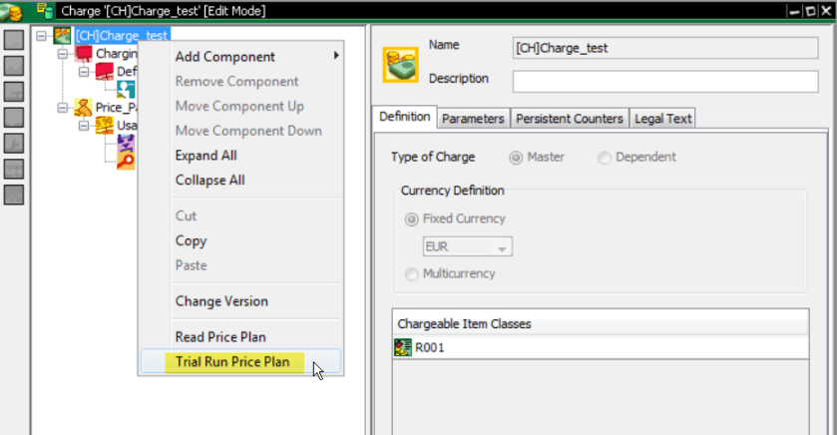837x435 pixels.
Task: Select the R001 row in the list
Action: 601,347
